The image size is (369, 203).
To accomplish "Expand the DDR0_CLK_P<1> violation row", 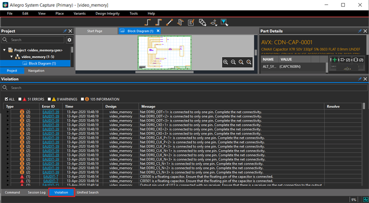I will (x=7, y=138).
